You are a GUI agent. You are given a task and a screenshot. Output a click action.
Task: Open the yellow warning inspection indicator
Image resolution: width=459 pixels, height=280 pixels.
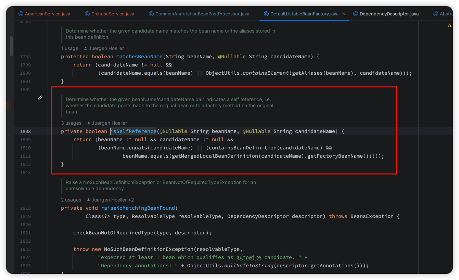pos(450,25)
